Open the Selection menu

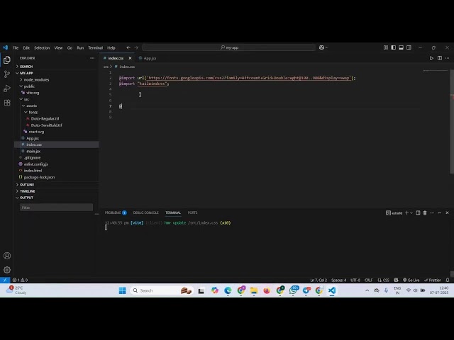coord(42,47)
